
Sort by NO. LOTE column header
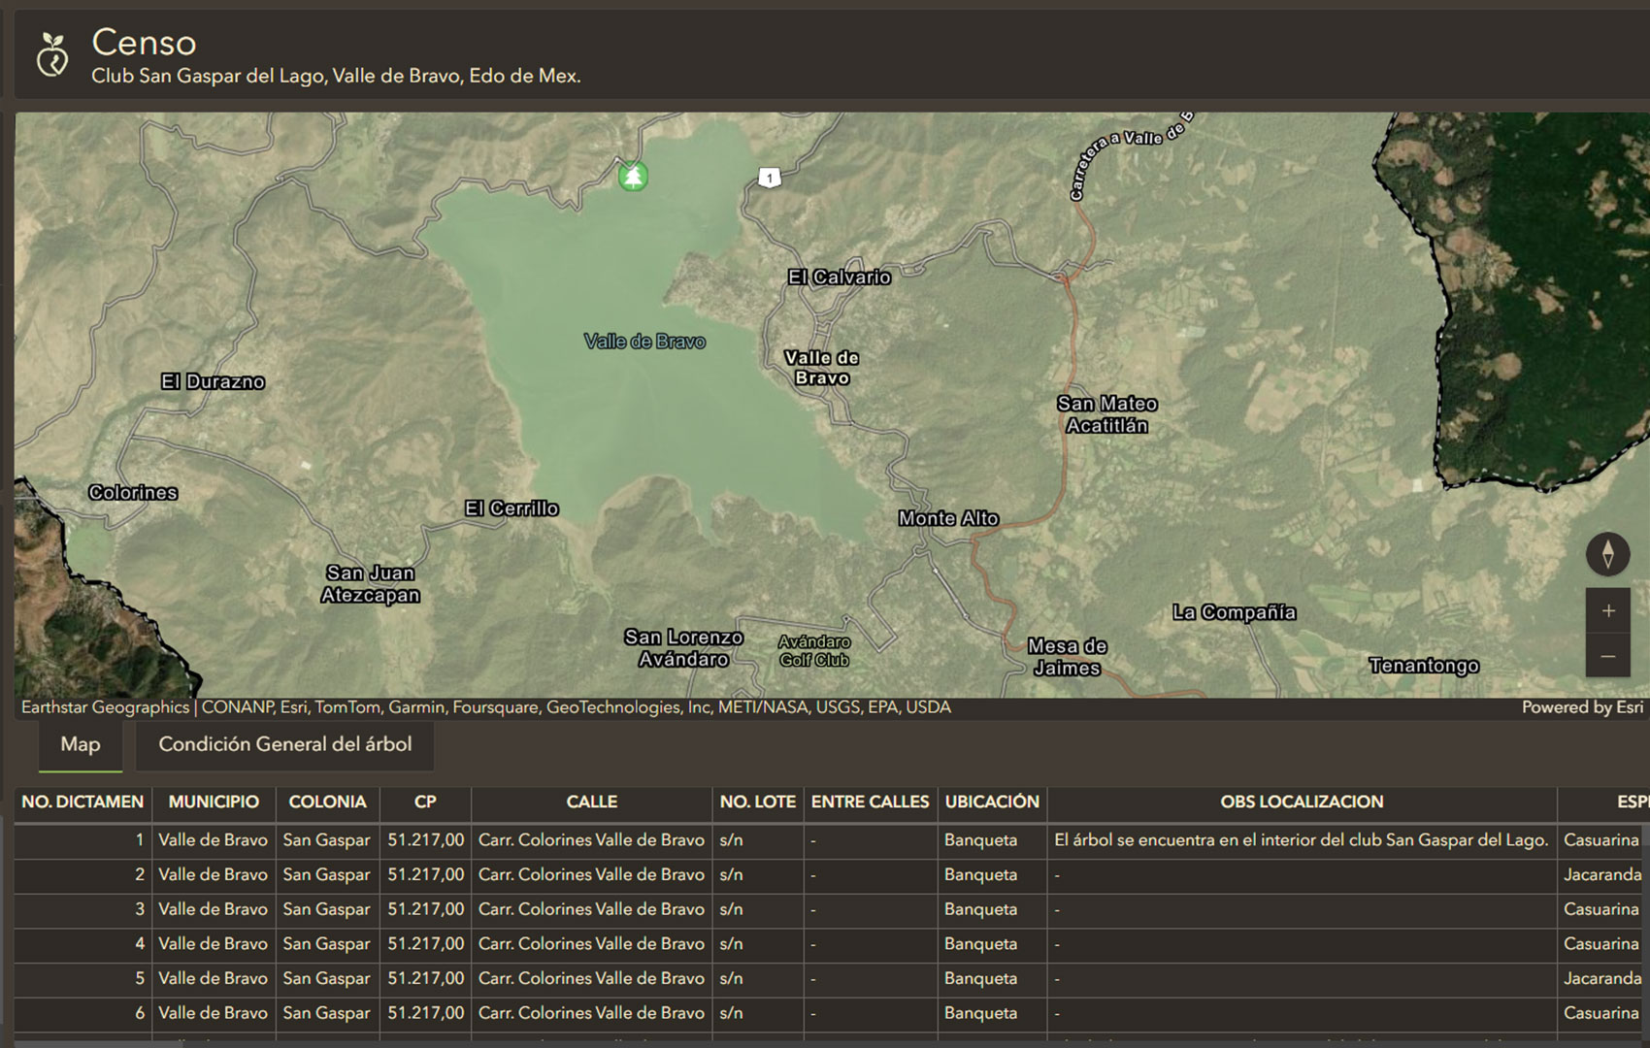pos(758,802)
